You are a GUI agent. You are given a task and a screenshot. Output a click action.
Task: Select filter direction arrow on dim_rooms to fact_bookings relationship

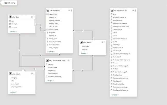point(83,31)
